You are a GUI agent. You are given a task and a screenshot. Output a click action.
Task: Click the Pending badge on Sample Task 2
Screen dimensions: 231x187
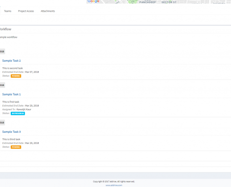(x=16, y=76)
